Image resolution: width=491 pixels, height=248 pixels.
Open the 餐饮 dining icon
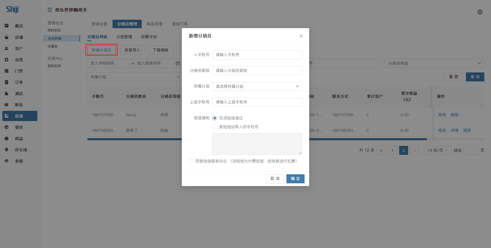pos(7,127)
